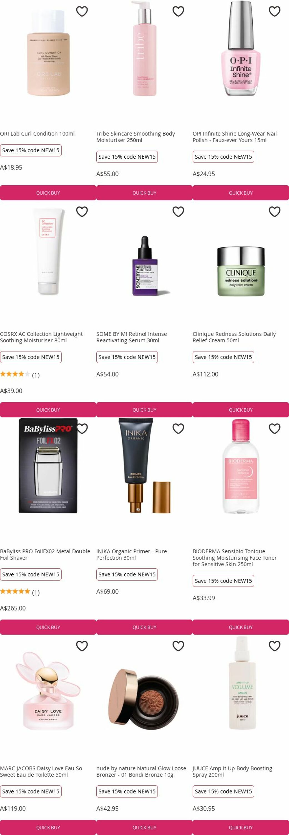The width and height of the screenshot is (289, 835).
Task: Click heart icon for Clinique Redness Solutions
Action: click(275, 212)
